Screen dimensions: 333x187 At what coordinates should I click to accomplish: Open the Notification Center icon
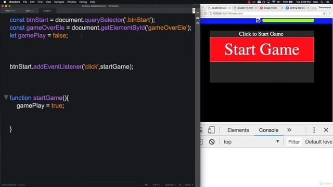[327, 2]
